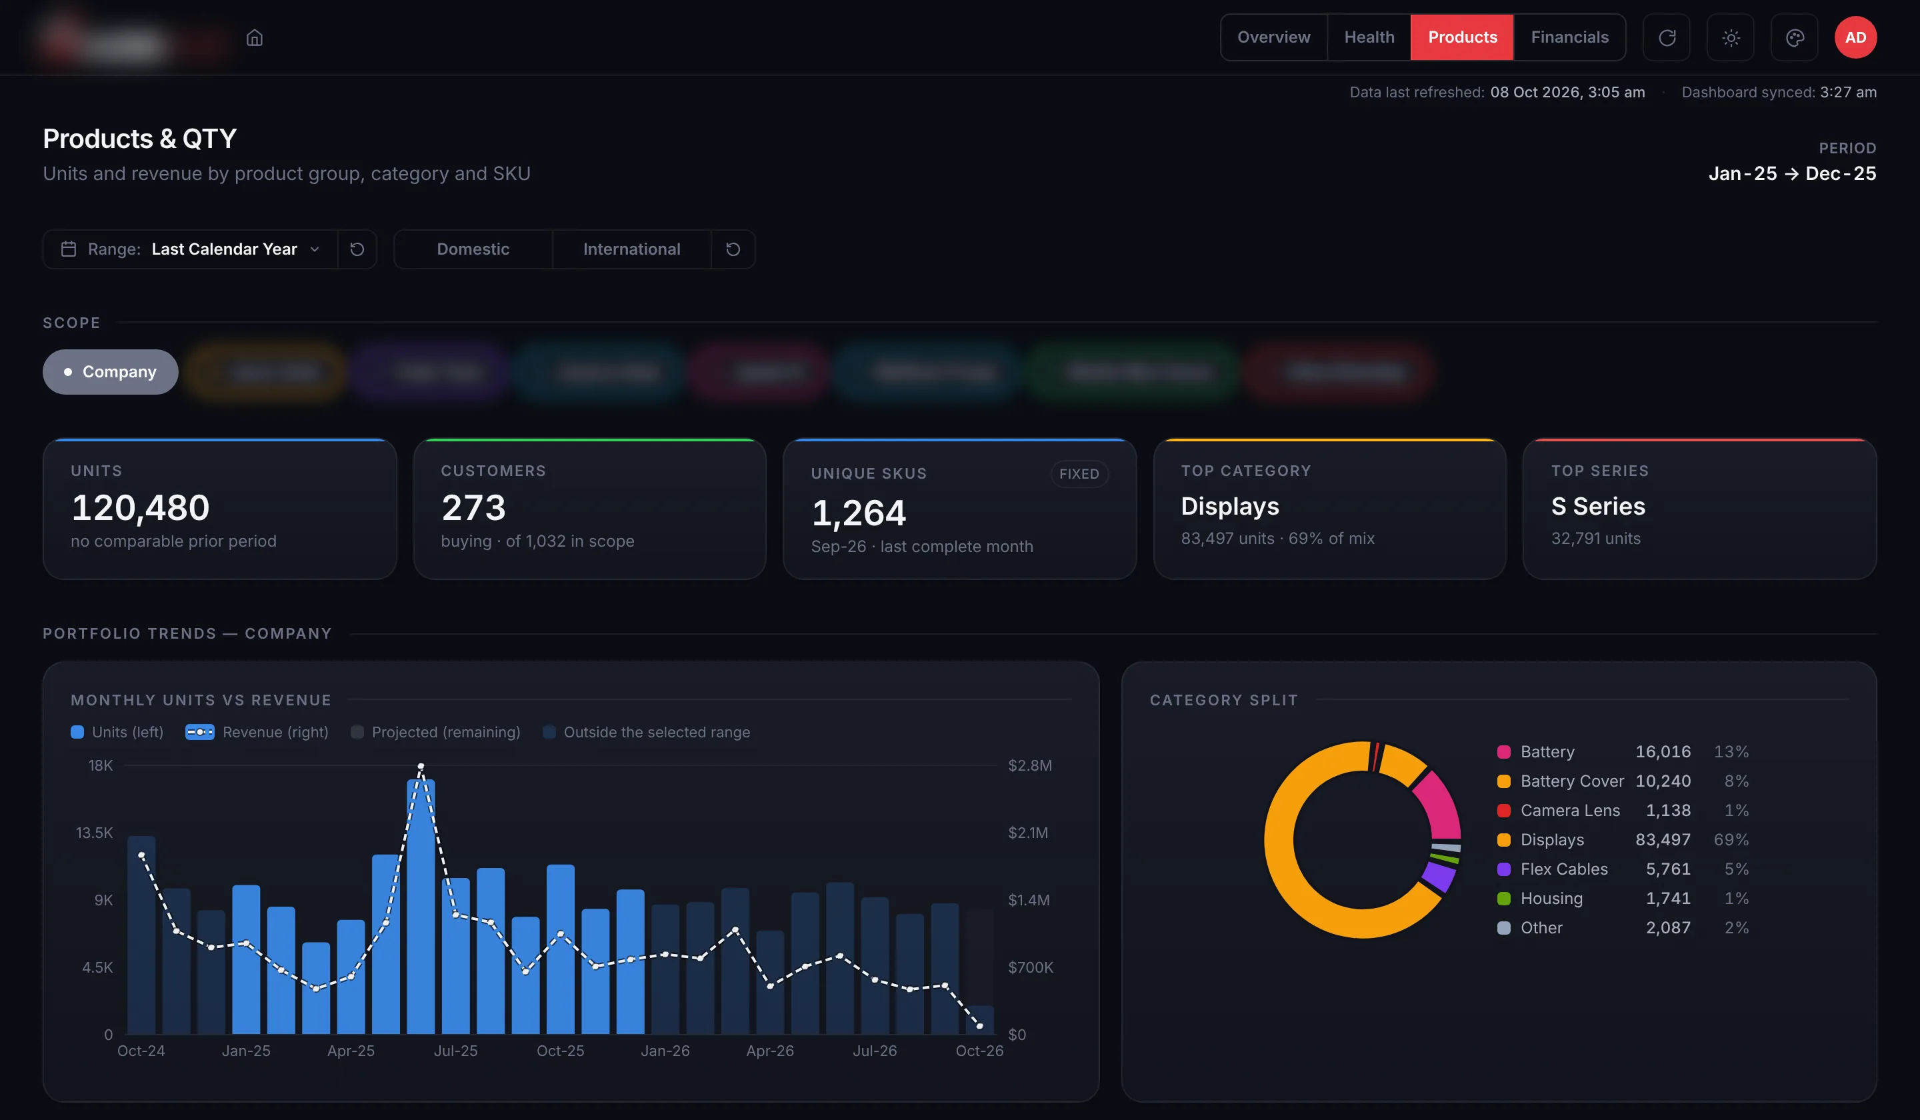The image size is (1920, 1120).
Task: Expand the Range Last Calendar Year dropdown
Action: click(191, 249)
